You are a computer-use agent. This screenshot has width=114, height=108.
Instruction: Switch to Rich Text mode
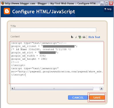pyautogui.click(x=94, y=37)
